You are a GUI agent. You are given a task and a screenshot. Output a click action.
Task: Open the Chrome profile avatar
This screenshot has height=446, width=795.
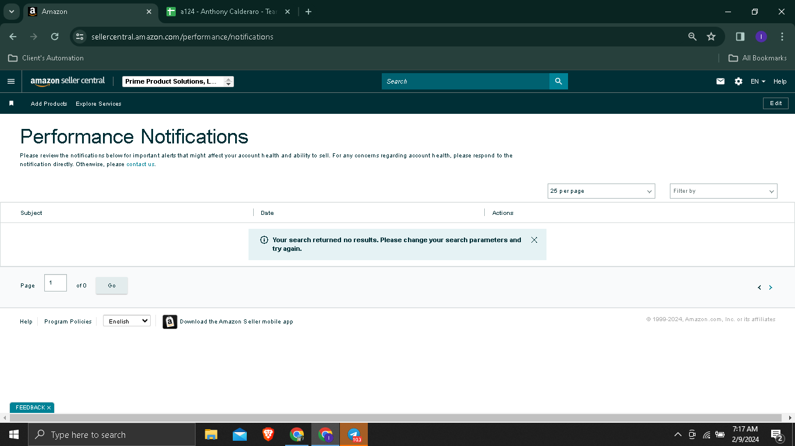[761, 37]
